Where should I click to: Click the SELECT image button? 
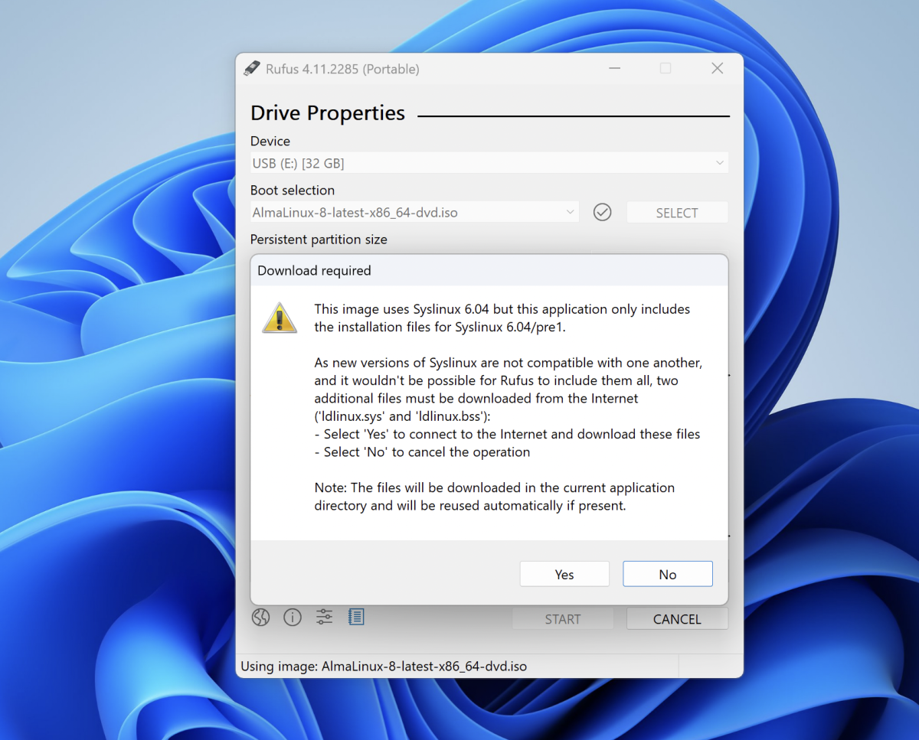[676, 213]
